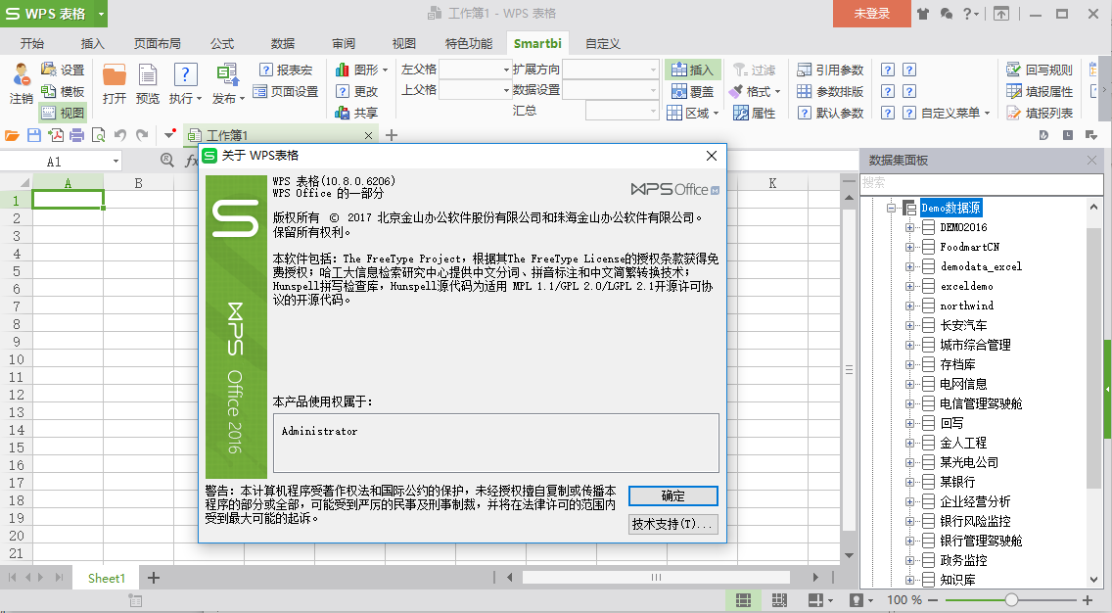Screen dimensions: 1112x613
Task: Switch to the 数据 ribbon tab
Action: click(x=282, y=43)
